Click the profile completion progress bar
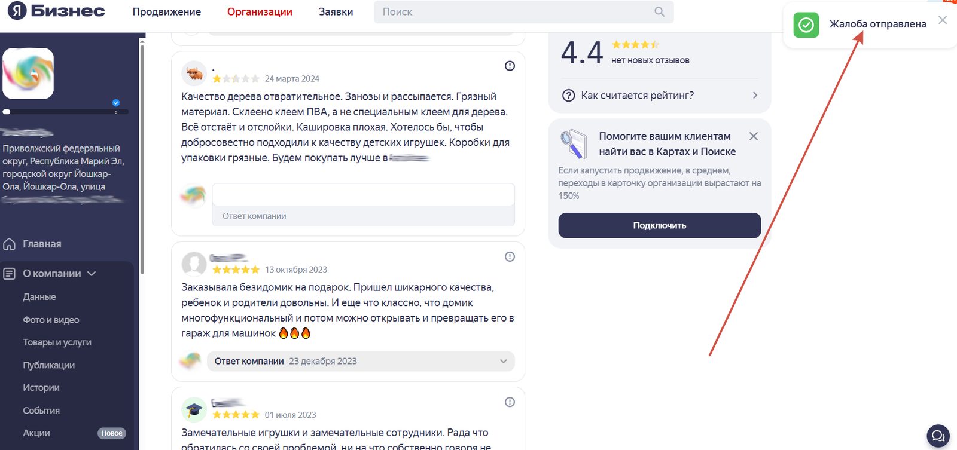Screen dimensions: 957x450 (x=66, y=112)
